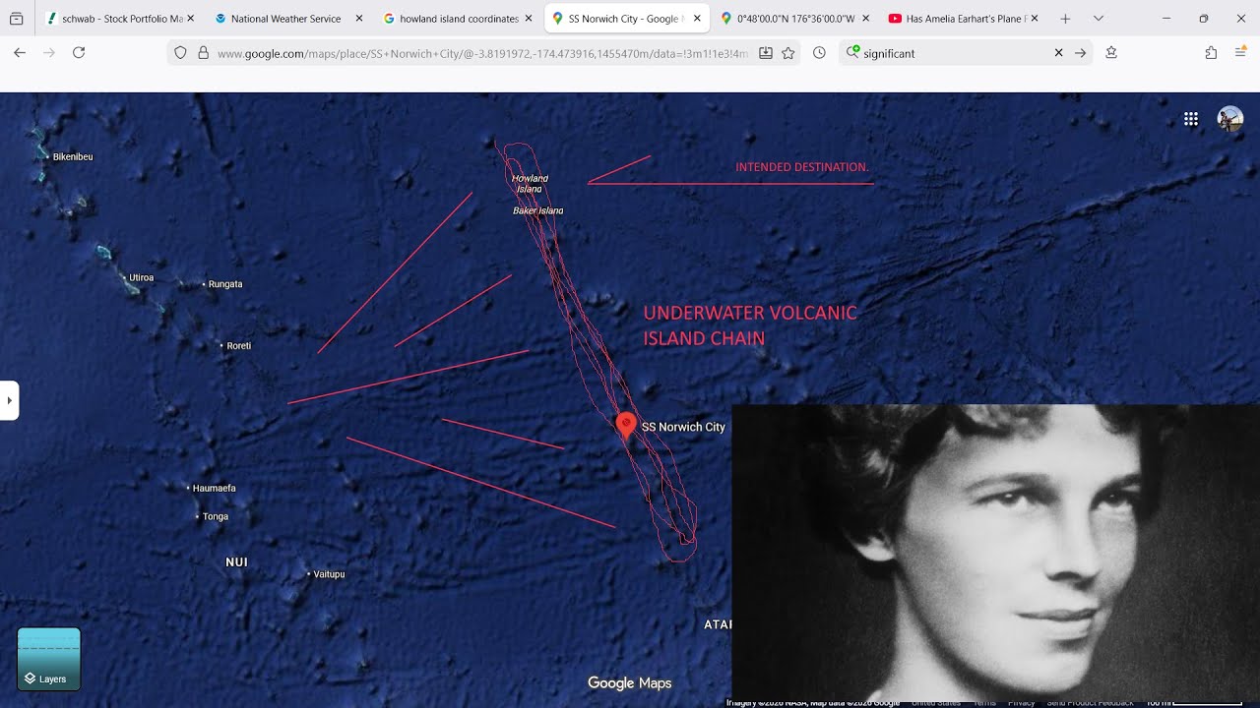Go back to the previous page

20,53
